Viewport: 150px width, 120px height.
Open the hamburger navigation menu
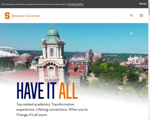point(141,15)
